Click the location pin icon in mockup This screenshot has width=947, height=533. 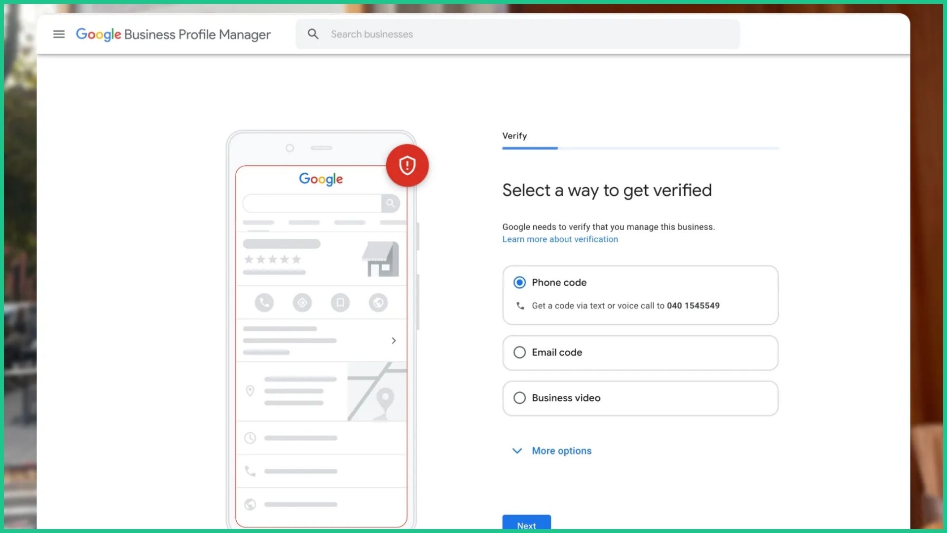250,391
